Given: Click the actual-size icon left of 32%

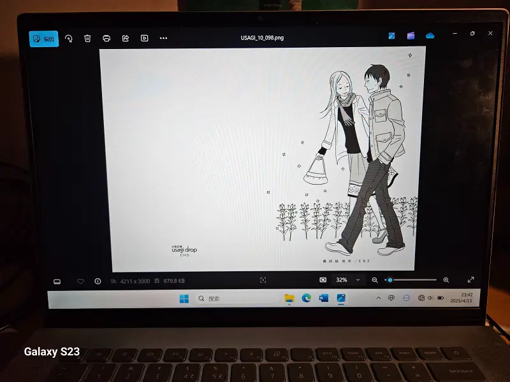Looking at the screenshot, I should coord(323,279).
